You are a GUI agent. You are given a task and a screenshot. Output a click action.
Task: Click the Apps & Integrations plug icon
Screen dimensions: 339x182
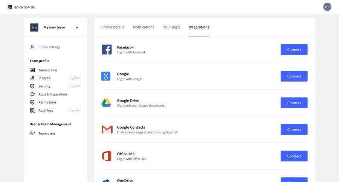[x=32, y=94]
